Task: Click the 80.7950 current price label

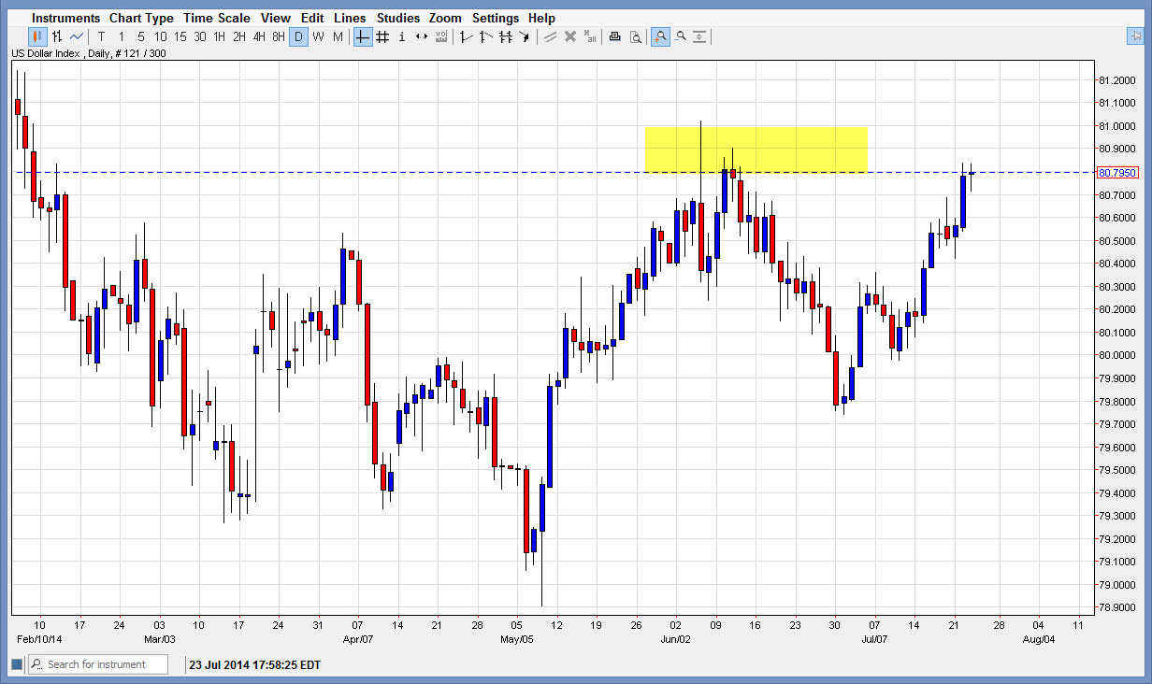Action: pos(1118,172)
